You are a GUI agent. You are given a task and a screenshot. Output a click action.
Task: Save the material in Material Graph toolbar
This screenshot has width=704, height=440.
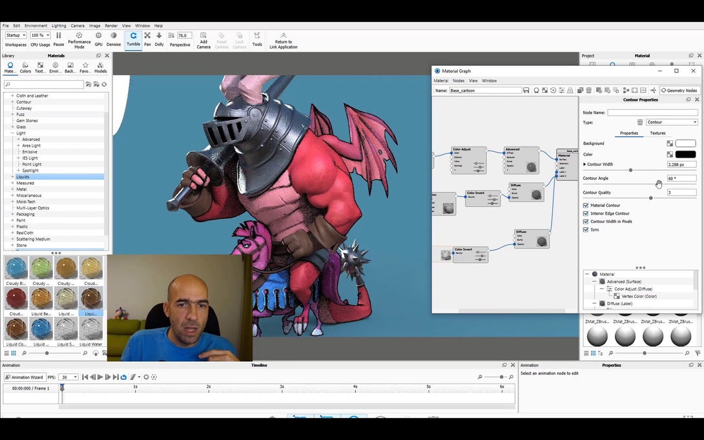coord(526,90)
